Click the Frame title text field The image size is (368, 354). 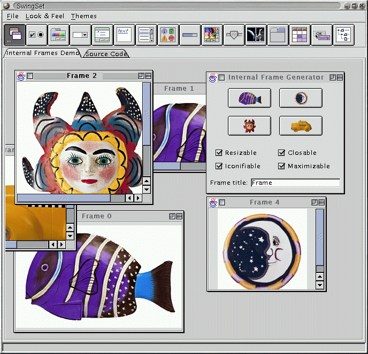(295, 183)
